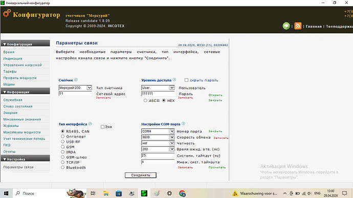Click the gear logo next to Конфигуратор
The image size is (353, 198).
(7, 13)
